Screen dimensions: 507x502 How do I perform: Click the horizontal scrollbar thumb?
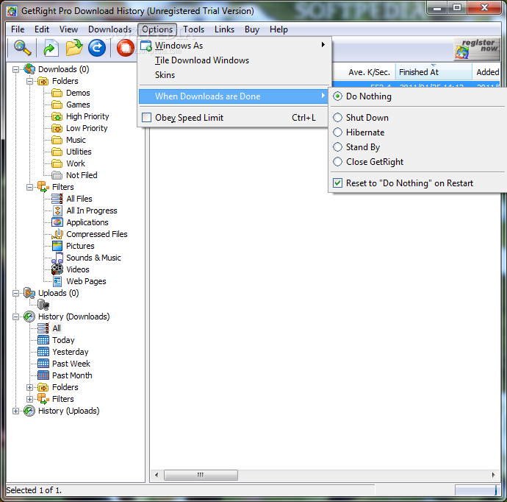tap(201, 475)
